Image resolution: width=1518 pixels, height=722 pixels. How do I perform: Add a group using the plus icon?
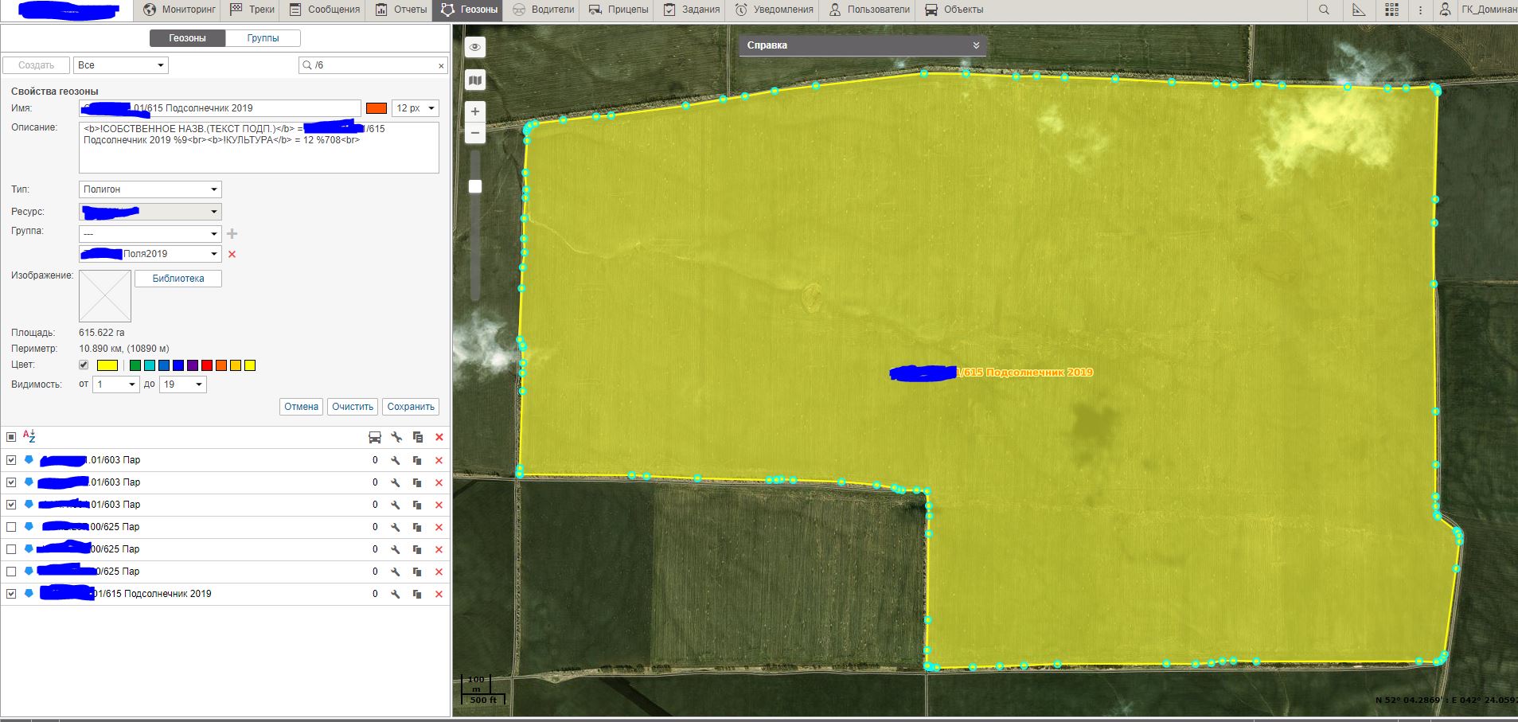coord(232,233)
